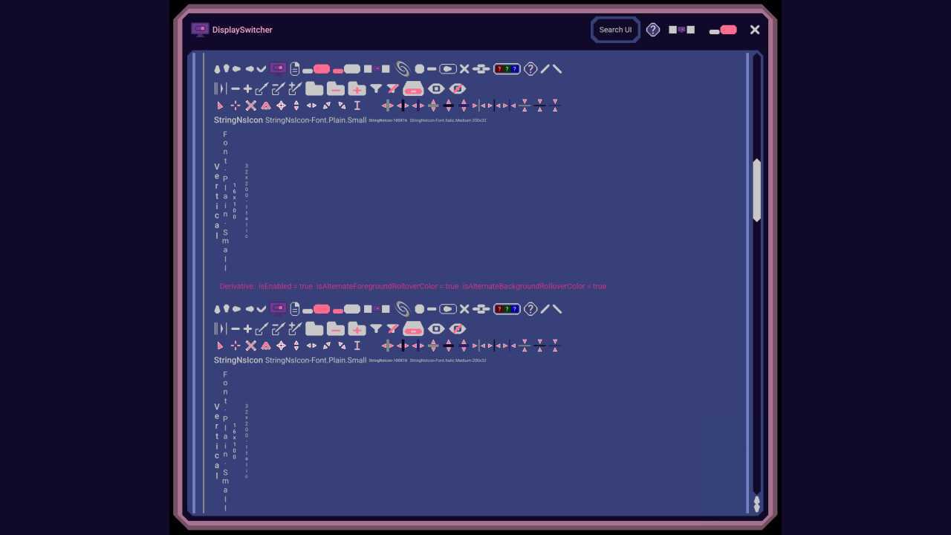Click the title bar display switcher squares icon

coord(681,30)
